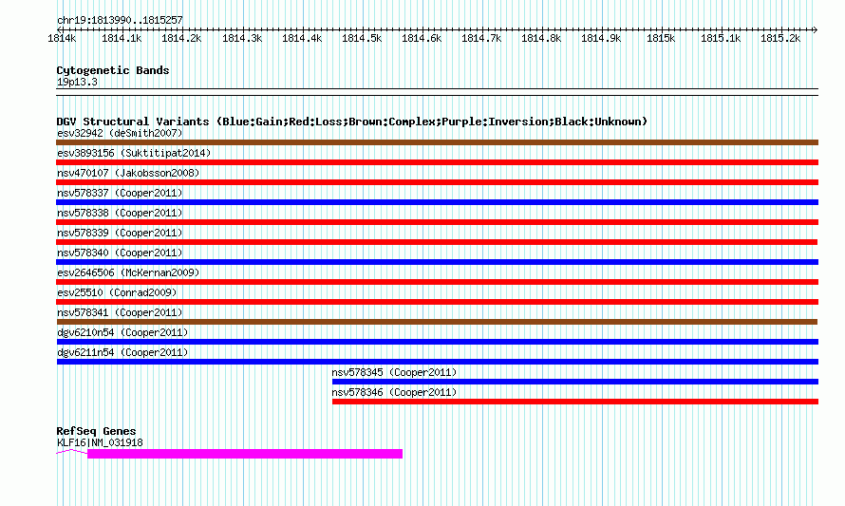845x506 pixels.
Task: Click the 1814.7k ruler mark
Action: [x=481, y=38]
